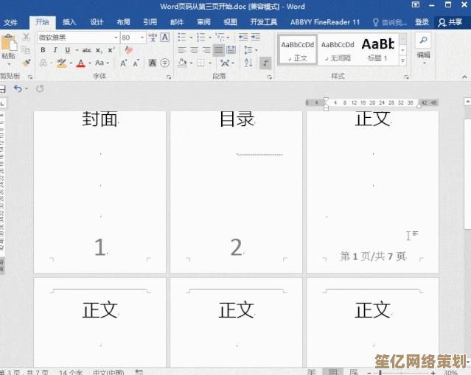This screenshot has width=471, height=375.
Task: Toggle bold formatting
Action: 43,50
